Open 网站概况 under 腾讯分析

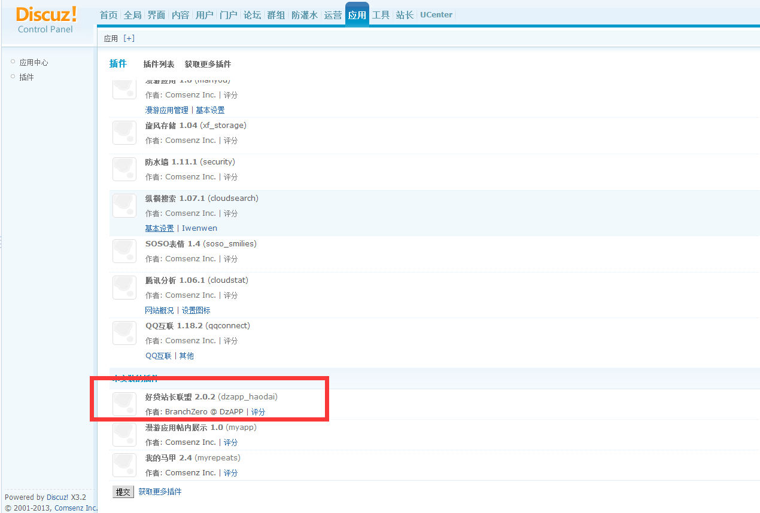[x=159, y=310]
